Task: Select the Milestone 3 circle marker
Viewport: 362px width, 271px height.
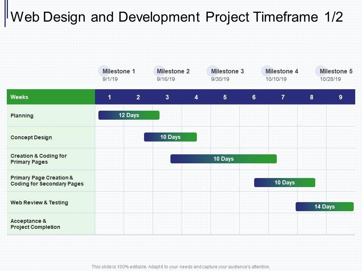Action: (212, 71)
